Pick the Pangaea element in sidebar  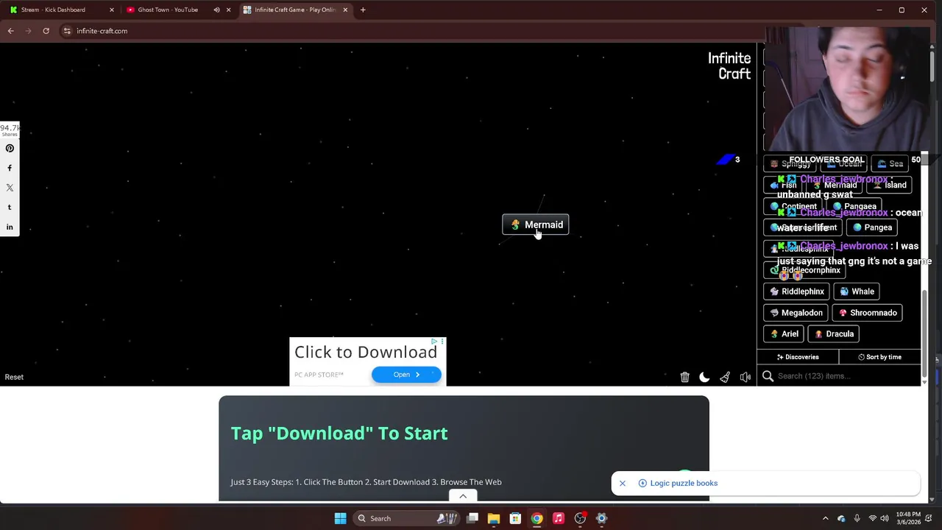tap(854, 207)
